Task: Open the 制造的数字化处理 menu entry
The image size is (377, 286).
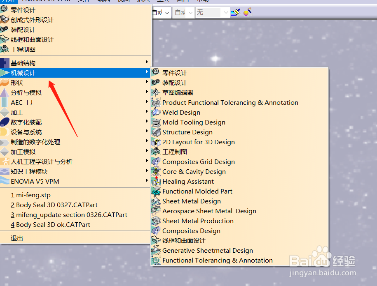Action: click(x=75, y=142)
